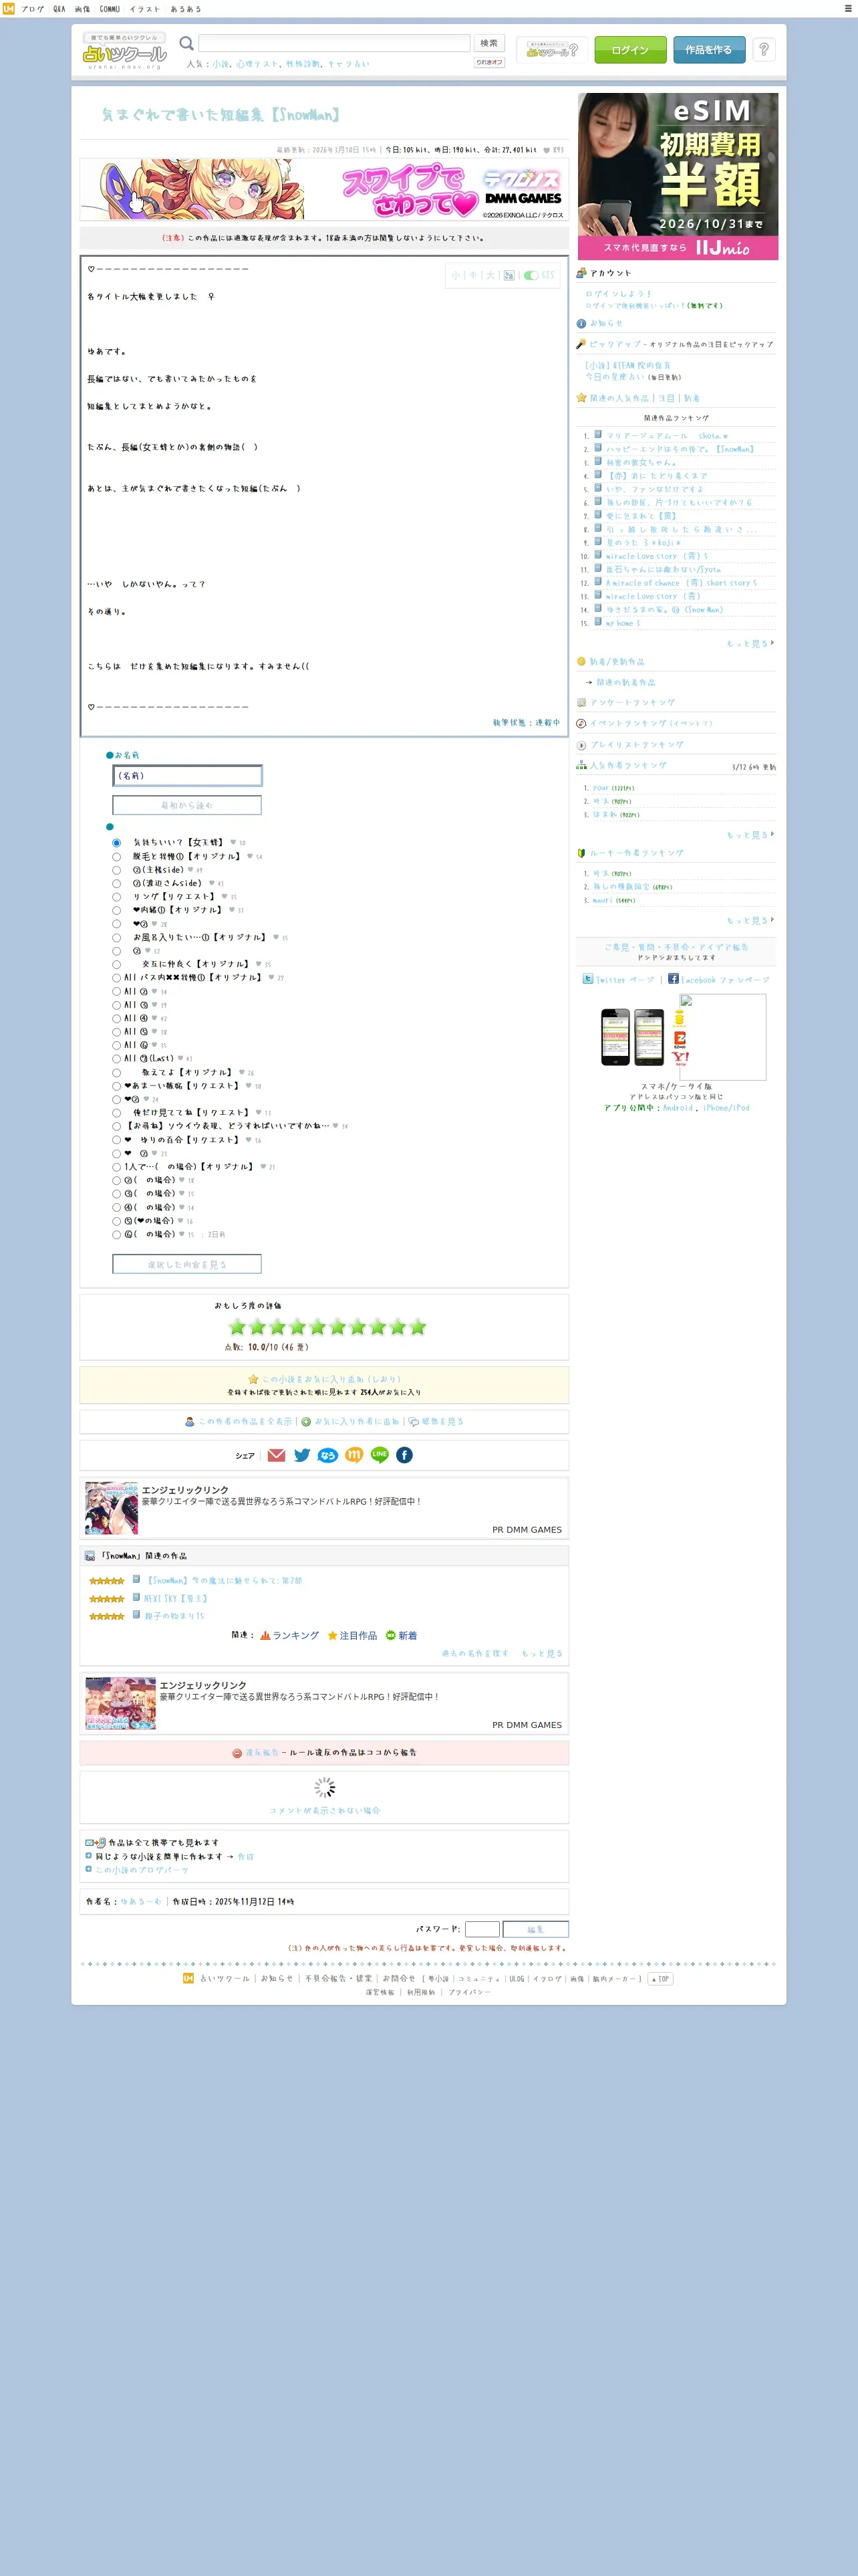Click the name input field
Viewport: 858px width, 2576px height.
(x=188, y=776)
